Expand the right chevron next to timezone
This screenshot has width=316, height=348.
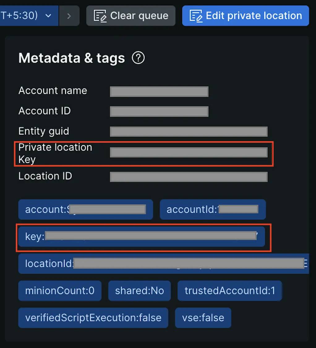pos(69,15)
